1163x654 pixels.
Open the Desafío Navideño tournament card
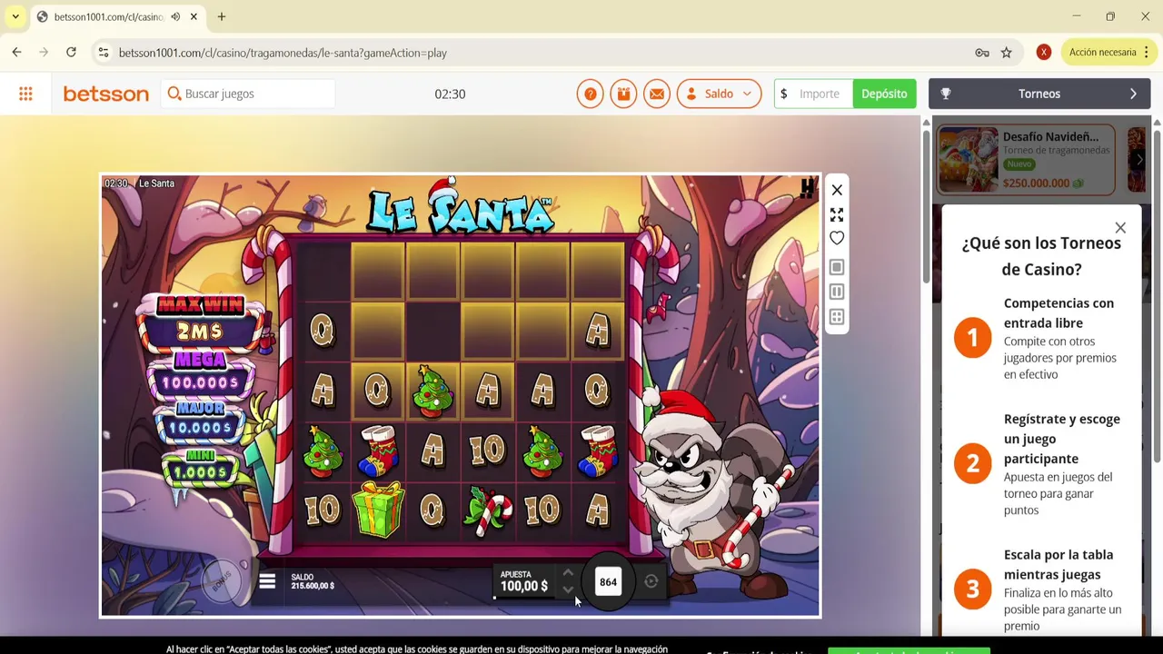(1027, 160)
